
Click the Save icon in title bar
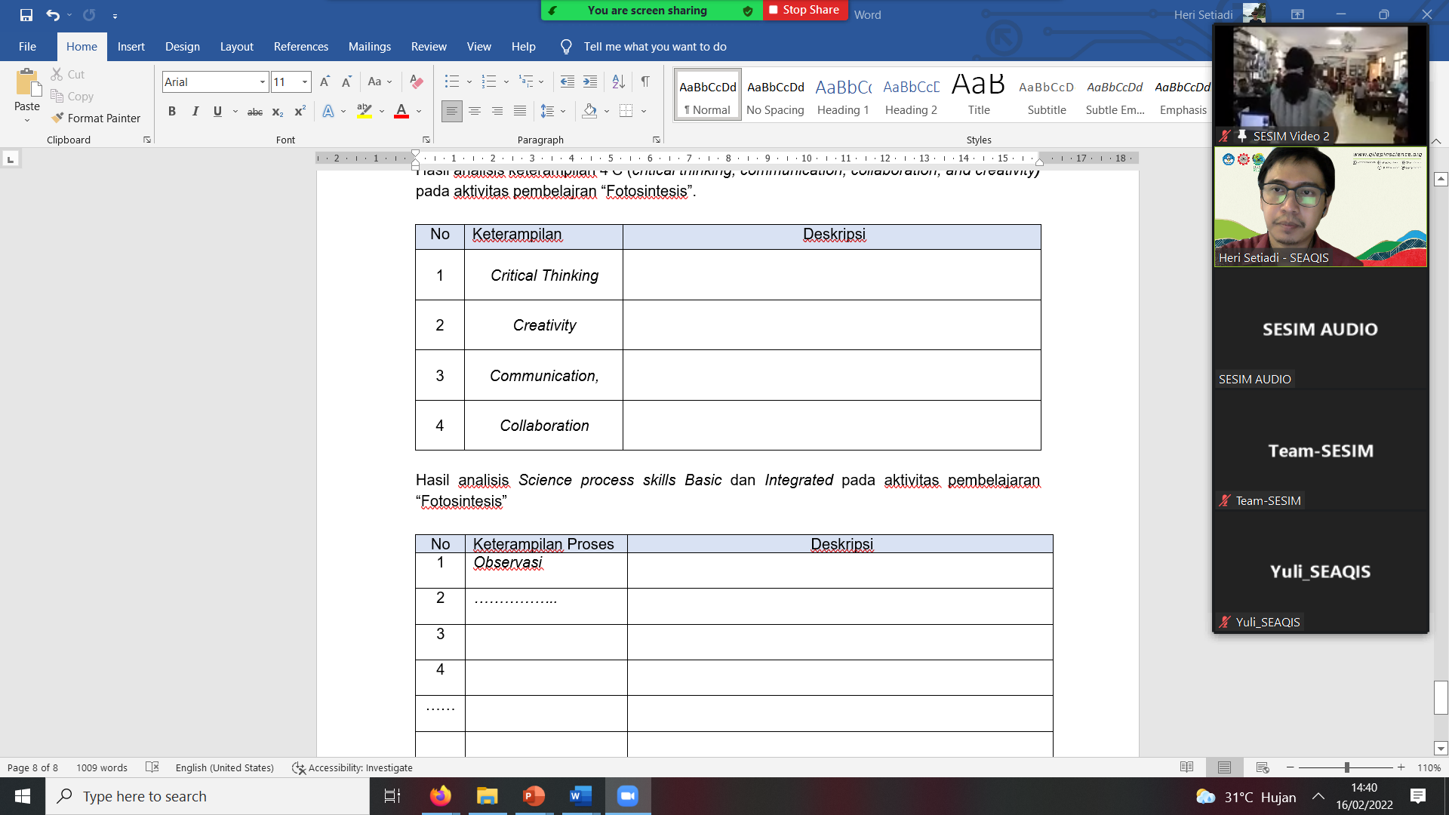coord(26,14)
